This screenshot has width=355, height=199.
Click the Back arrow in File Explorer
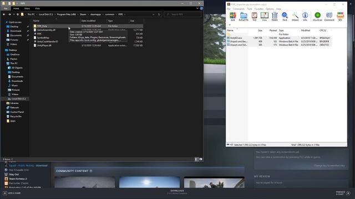[4, 14]
